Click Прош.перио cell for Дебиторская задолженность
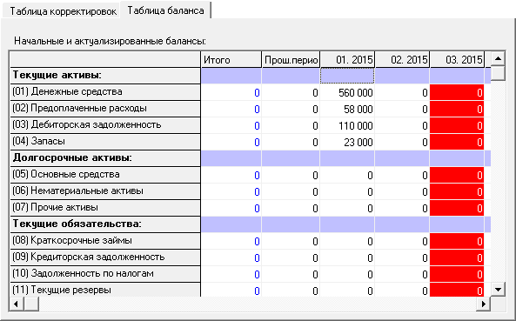Image resolution: width=516 pixels, height=321 pixels. [291, 125]
